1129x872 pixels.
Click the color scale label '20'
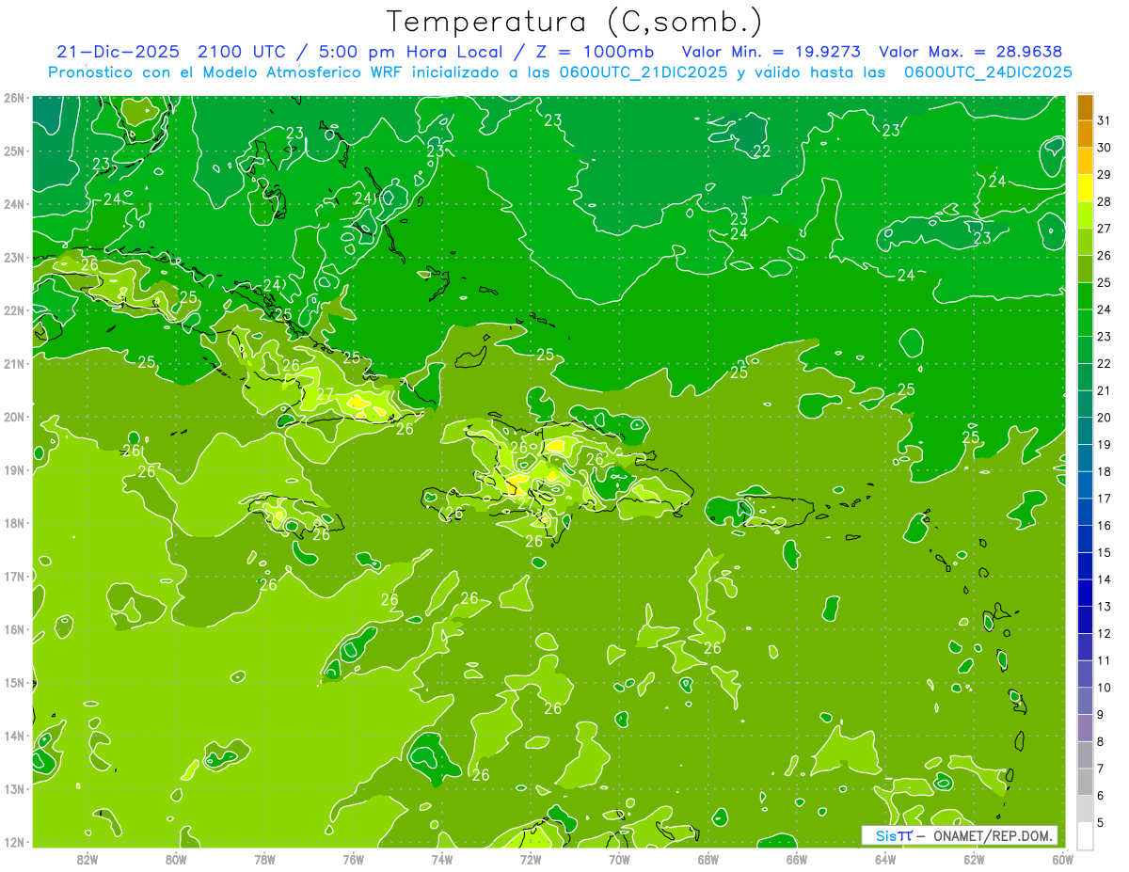point(1105,419)
